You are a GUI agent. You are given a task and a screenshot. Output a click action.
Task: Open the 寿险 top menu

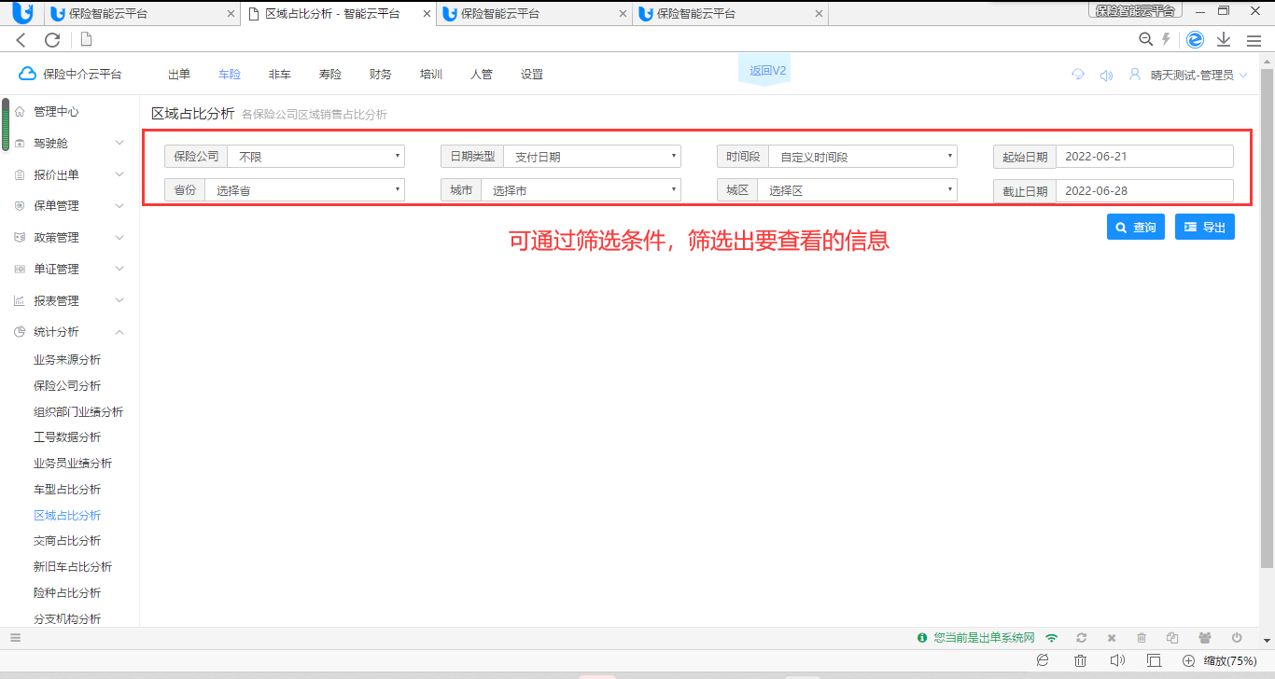point(330,75)
